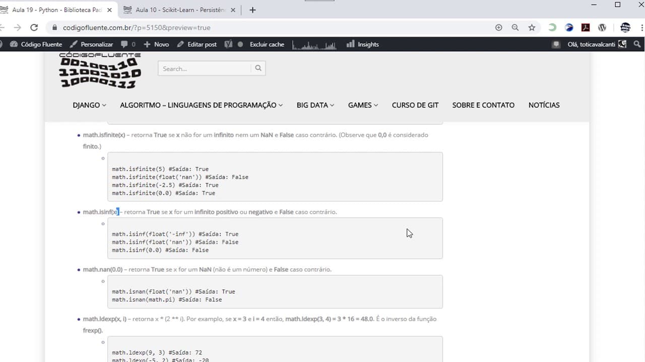The image size is (645, 362).
Task: Click code line math.isnan(math.pi)
Action: 167,300
